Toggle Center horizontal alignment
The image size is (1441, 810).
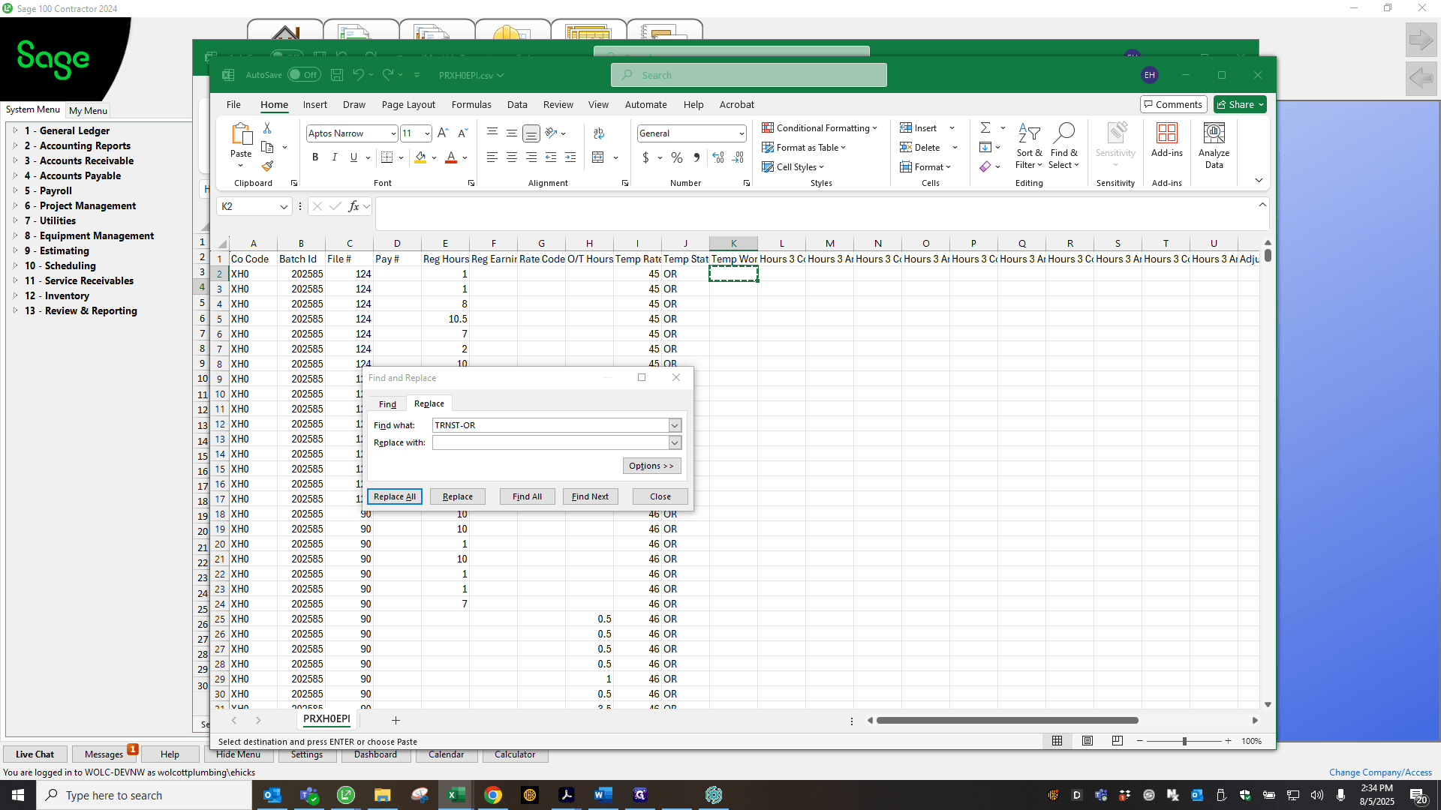click(x=512, y=157)
